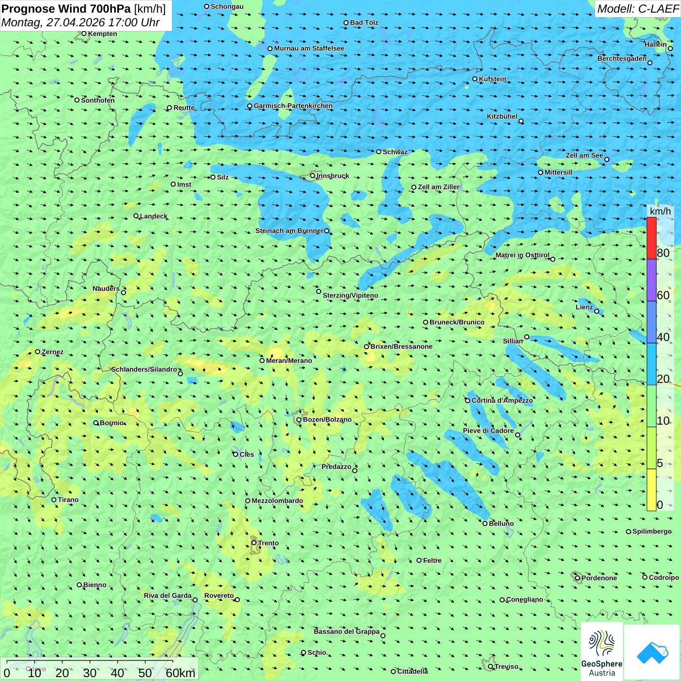Click the Hallein label
681x681 pixels.
click(656, 44)
